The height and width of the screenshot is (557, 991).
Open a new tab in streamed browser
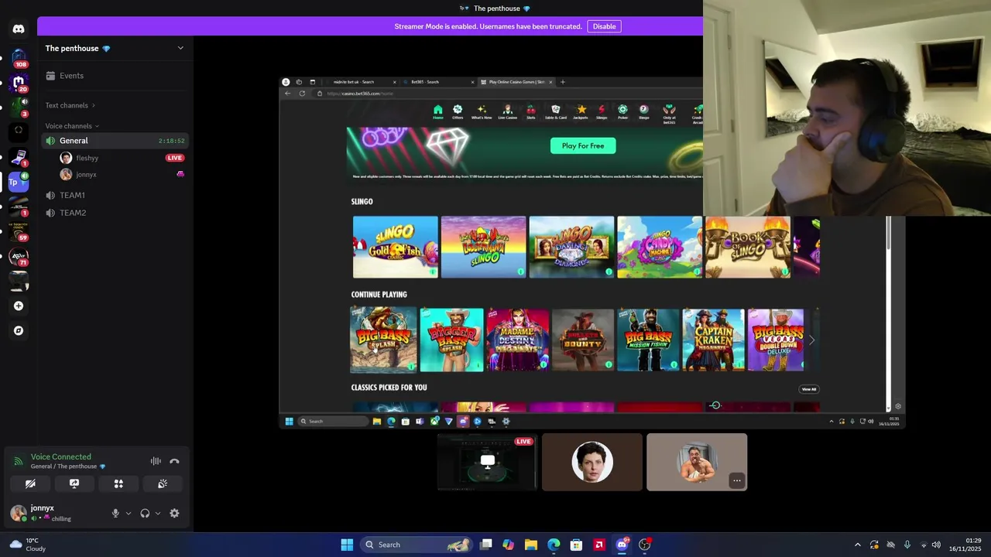(563, 82)
